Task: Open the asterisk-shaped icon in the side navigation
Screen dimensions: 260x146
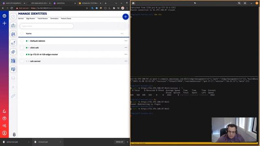Action: pos(13,52)
